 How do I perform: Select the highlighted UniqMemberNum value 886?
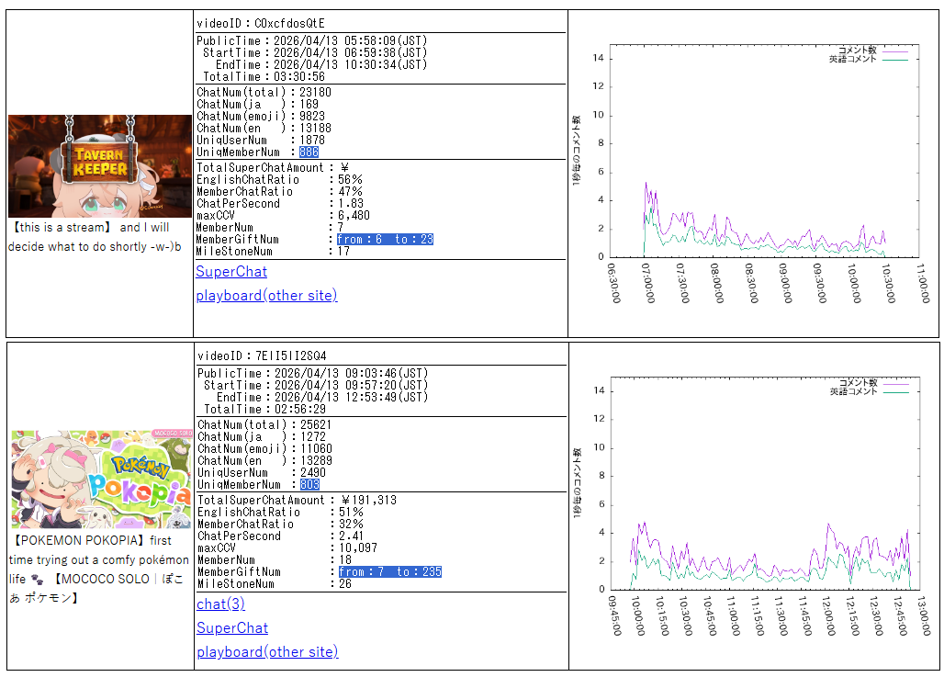(x=309, y=152)
